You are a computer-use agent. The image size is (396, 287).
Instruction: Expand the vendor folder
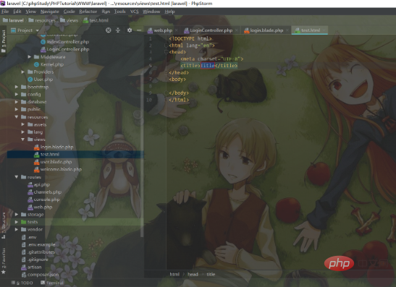click(x=17, y=229)
